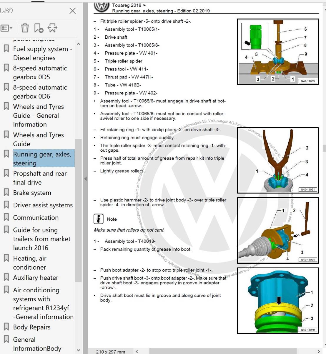Open the Communication bookmark

[36, 217]
